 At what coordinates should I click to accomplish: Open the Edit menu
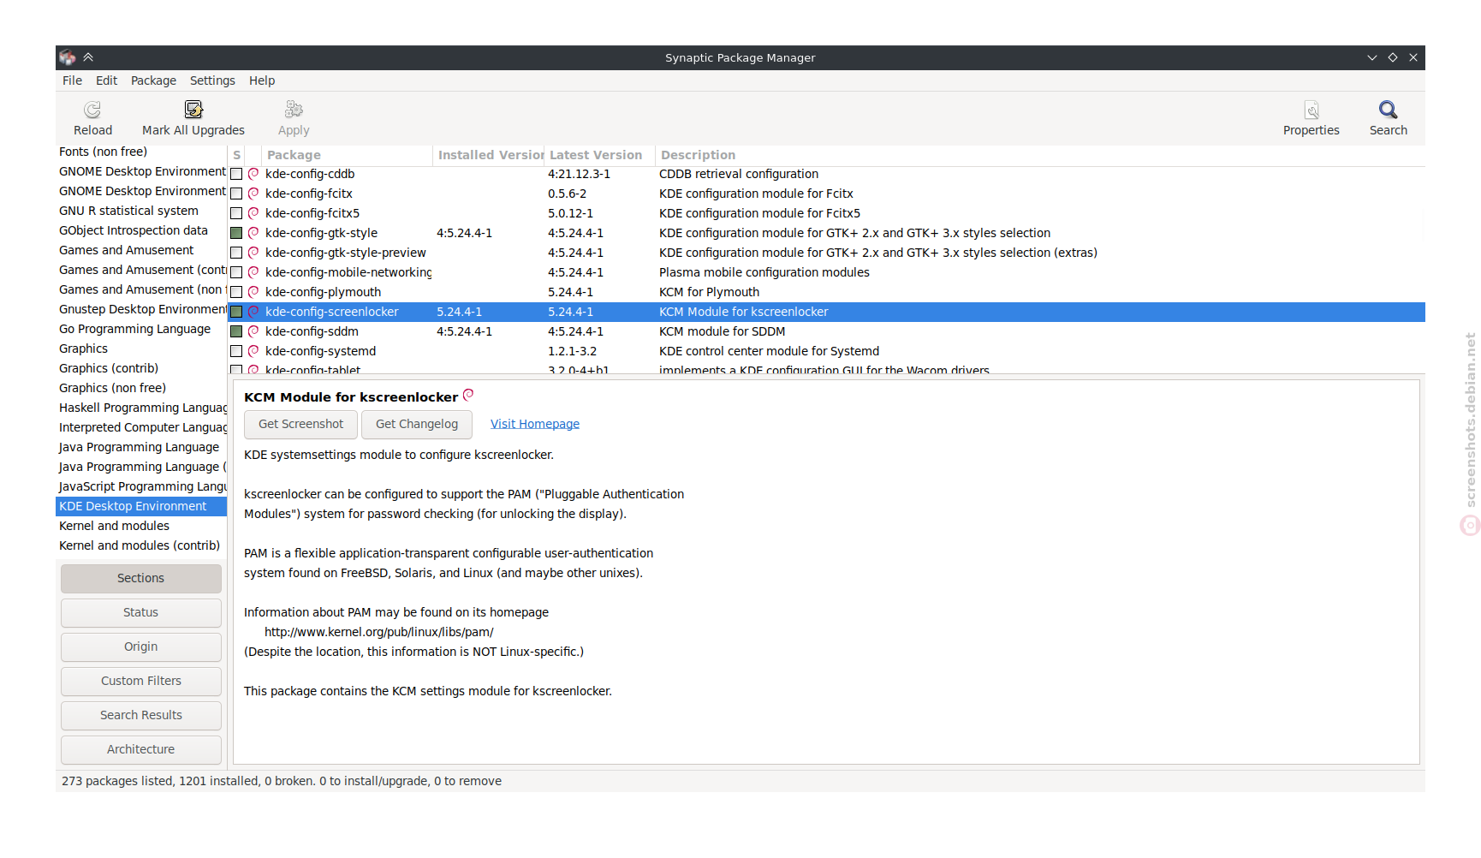point(106,80)
